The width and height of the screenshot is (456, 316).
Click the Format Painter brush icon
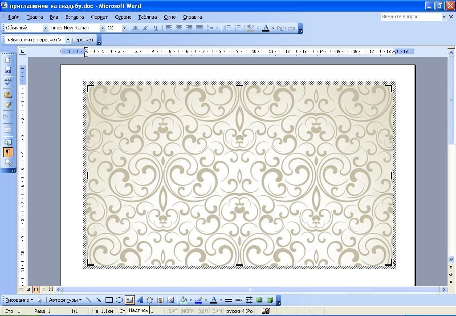8,105
